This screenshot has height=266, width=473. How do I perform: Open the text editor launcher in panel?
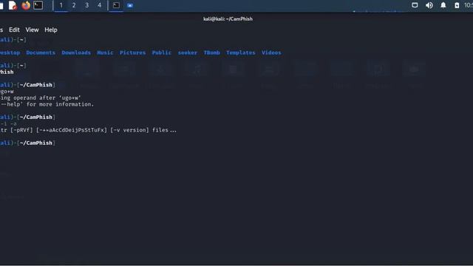click(13, 5)
